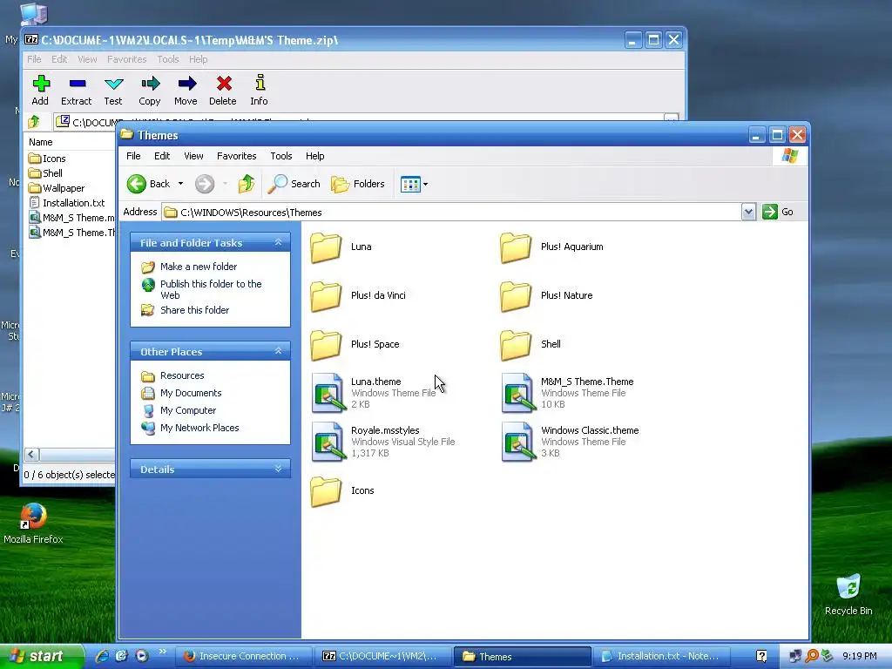Viewport: 892px width, 669px height.
Task: Expand the Details panel
Action: pos(278,469)
